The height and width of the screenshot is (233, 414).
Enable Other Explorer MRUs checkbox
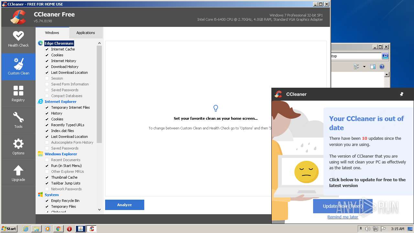pos(47,172)
